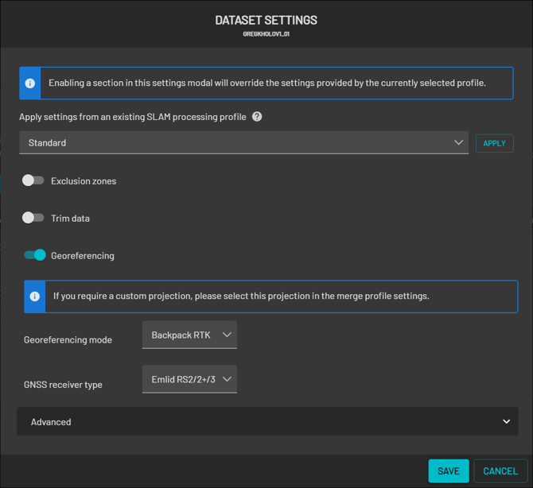Click info icon in override settings banner
This screenshot has height=488, width=533.
click(30, 83)
